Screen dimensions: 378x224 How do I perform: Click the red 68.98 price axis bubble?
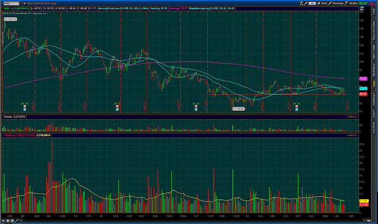tap(363, 94)
